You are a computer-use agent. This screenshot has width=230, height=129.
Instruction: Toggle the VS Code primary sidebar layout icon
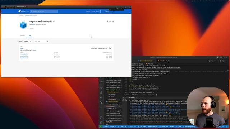(x=218, y=57)
